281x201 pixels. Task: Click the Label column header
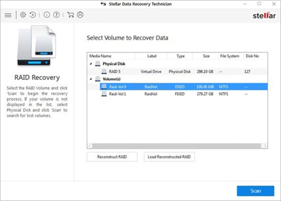(151, 56)
